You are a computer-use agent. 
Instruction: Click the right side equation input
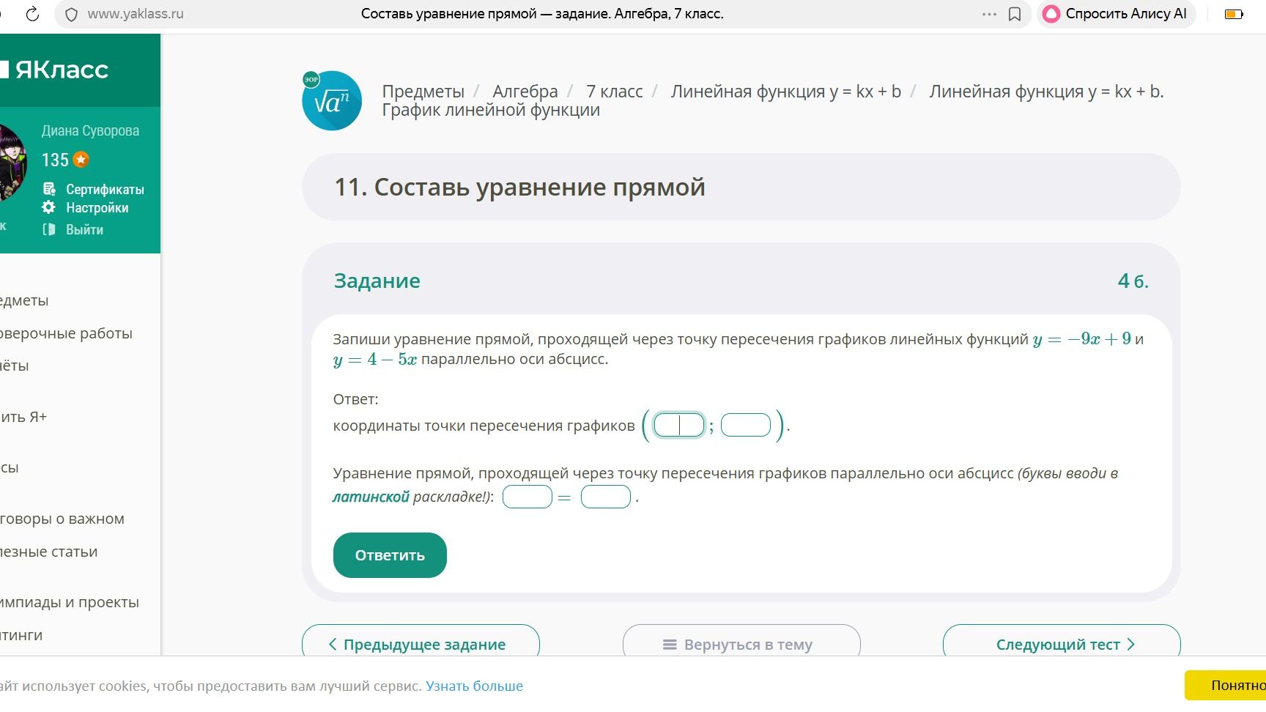pyautogui.click(x=606, y=497)
